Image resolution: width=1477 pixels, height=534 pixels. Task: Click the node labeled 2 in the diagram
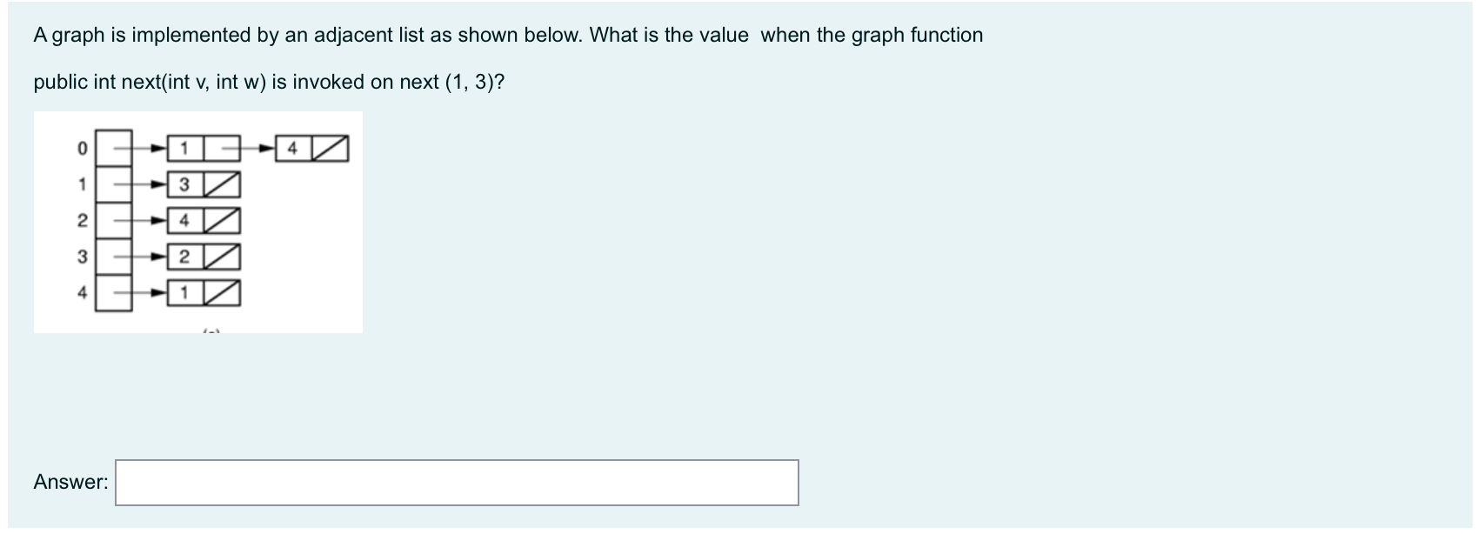pyautogui.click(x=81, y=220)
